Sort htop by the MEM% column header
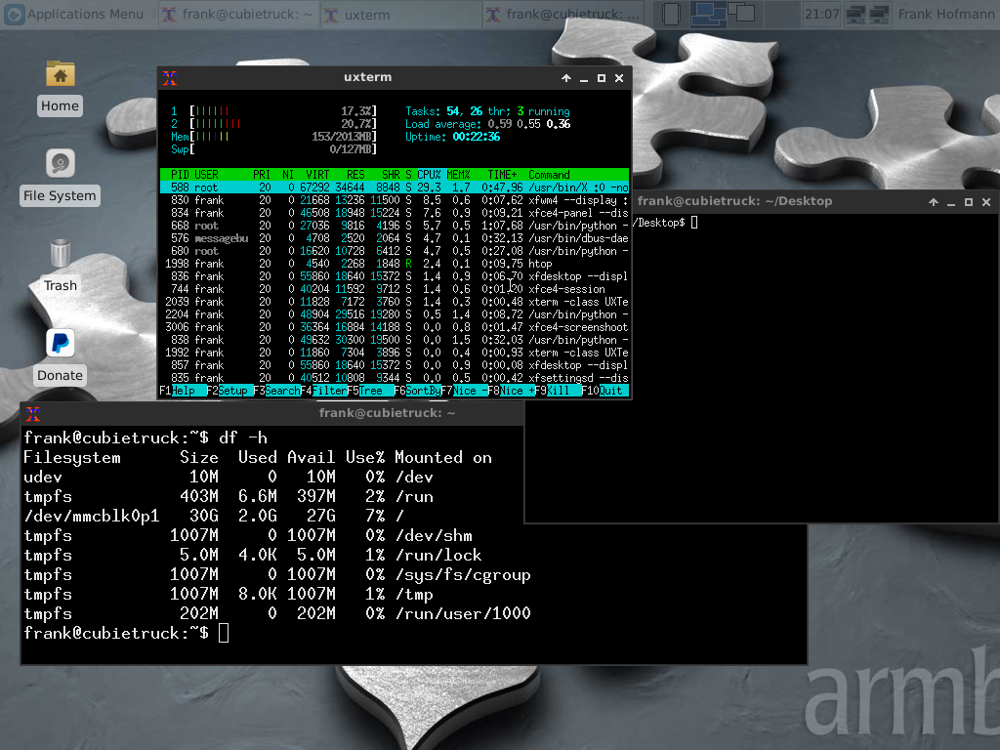The width and height of the screenshot is (1000, 750). [x=458, y=175]
